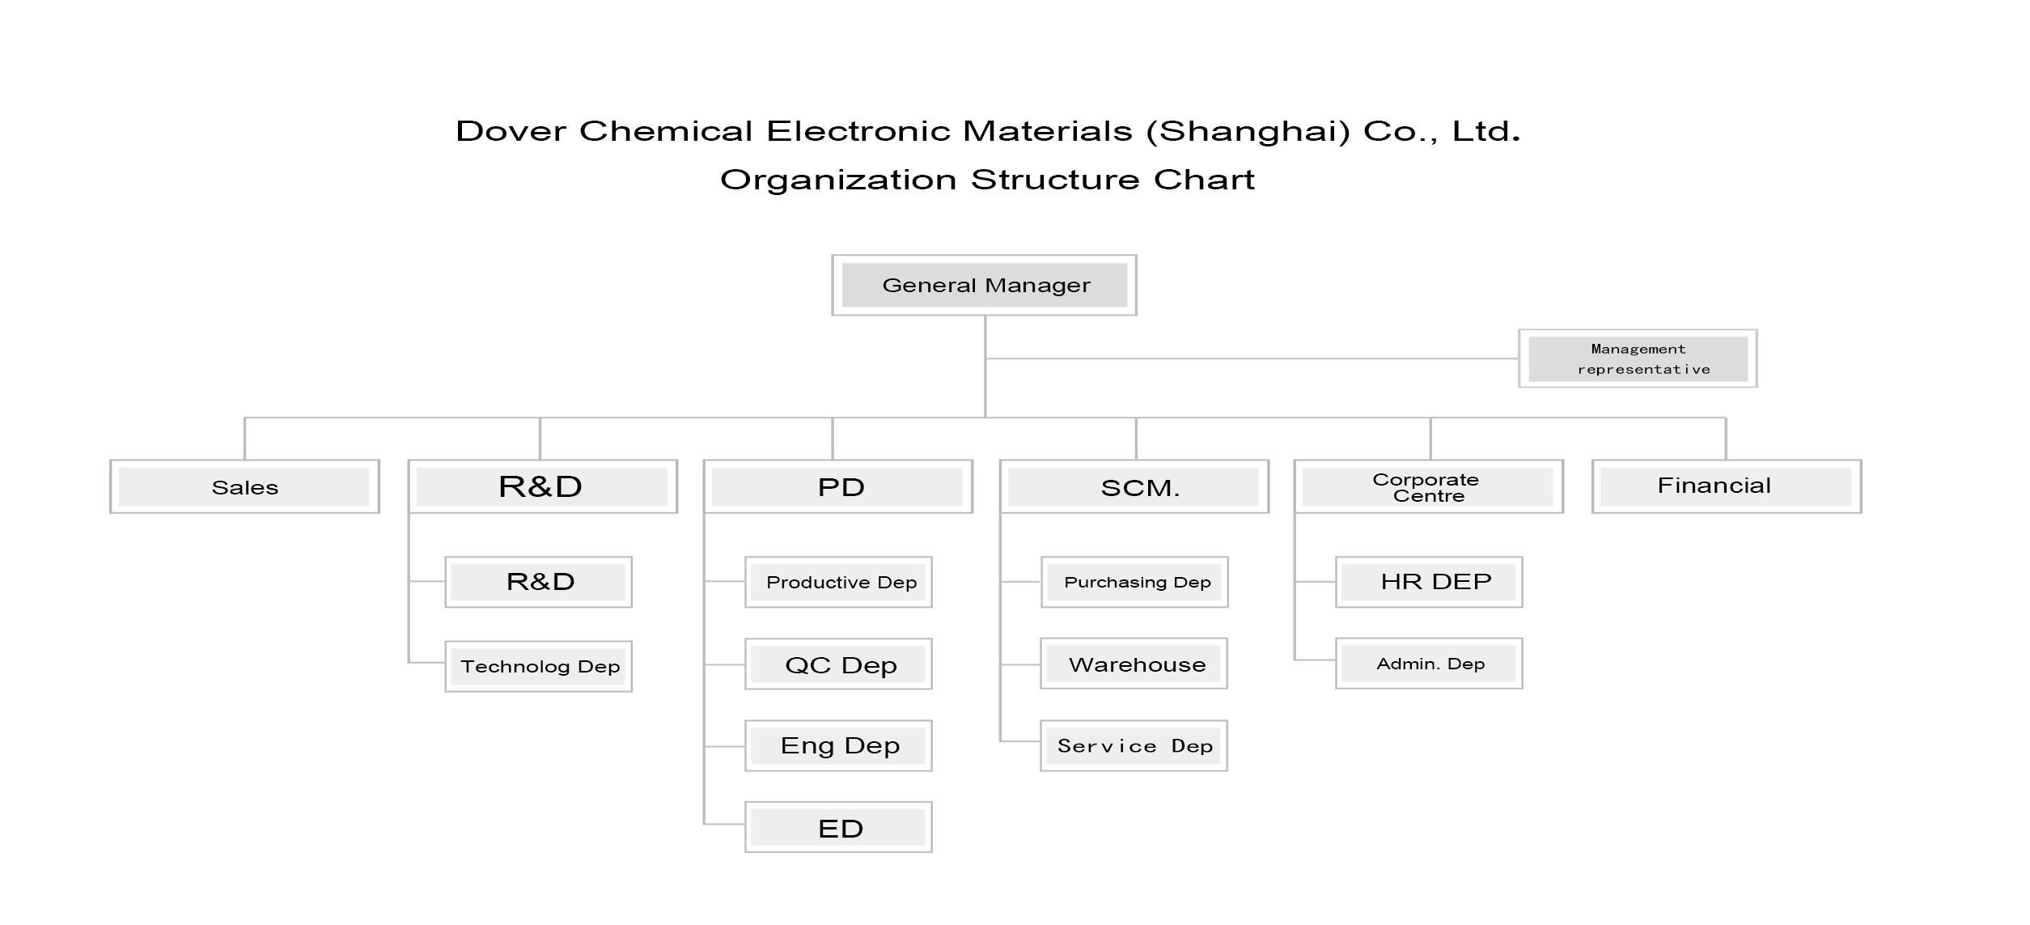Select the HR DEP box
Viewport: 2030px width, 925px height.
point(1429,582)
